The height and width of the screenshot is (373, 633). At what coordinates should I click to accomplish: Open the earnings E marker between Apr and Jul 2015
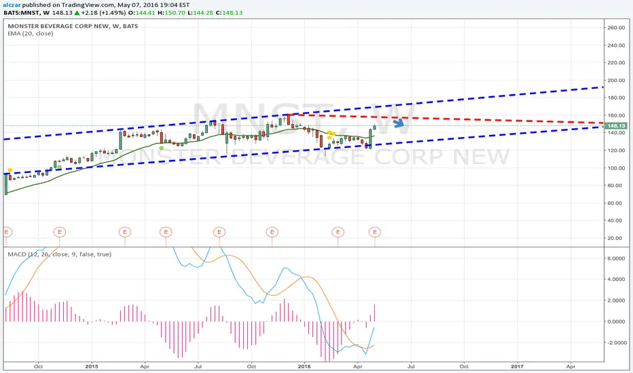coord(166,232)
